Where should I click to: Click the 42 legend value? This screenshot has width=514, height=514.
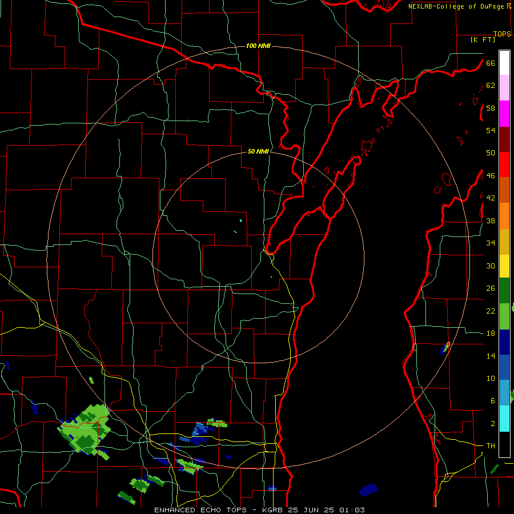[x=491, y=198]
